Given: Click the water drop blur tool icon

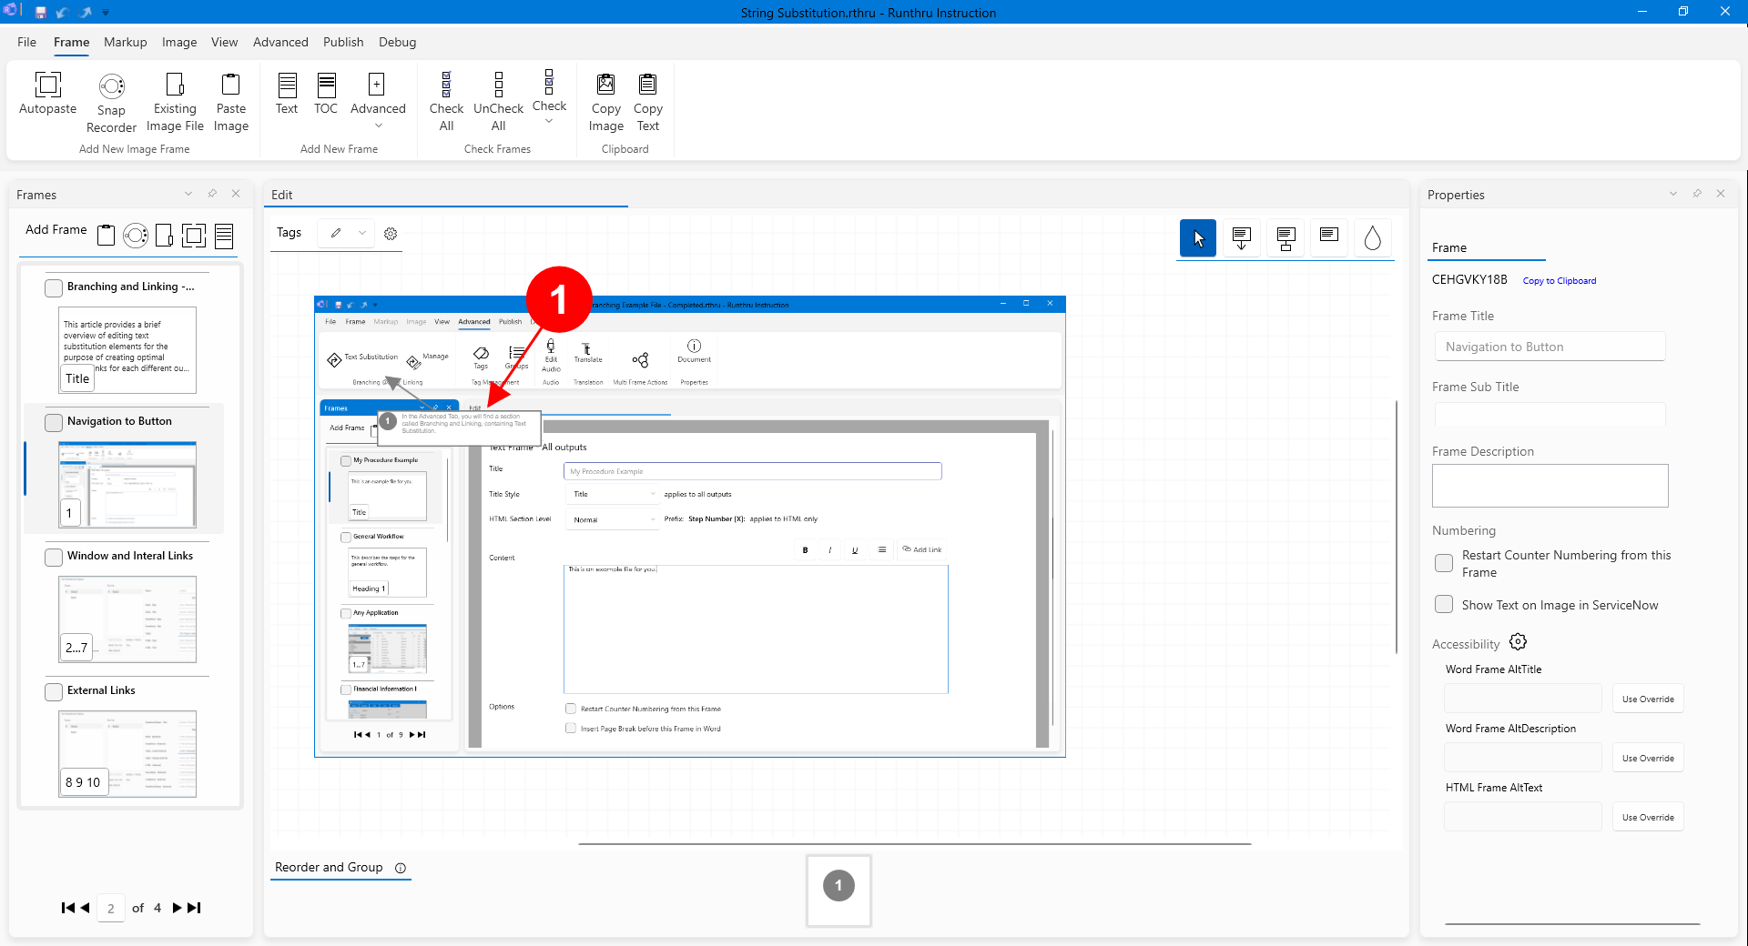Looking at the screenshot, I should (x=1372, y=238).
